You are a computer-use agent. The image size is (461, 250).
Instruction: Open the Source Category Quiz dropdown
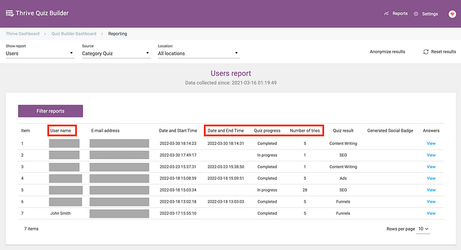click(x=116, y=53)
